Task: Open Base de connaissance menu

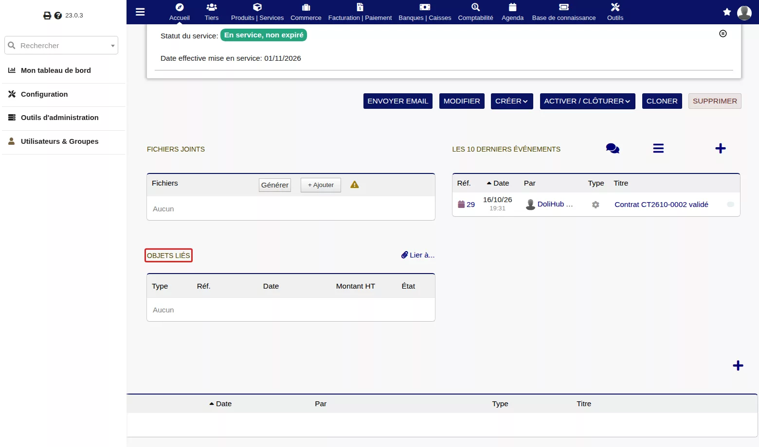Action: pos(564,12)
